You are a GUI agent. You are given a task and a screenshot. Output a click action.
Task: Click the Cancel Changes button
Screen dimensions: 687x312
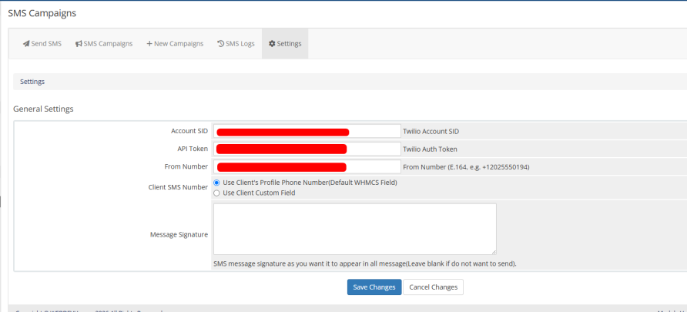[434, 287]
